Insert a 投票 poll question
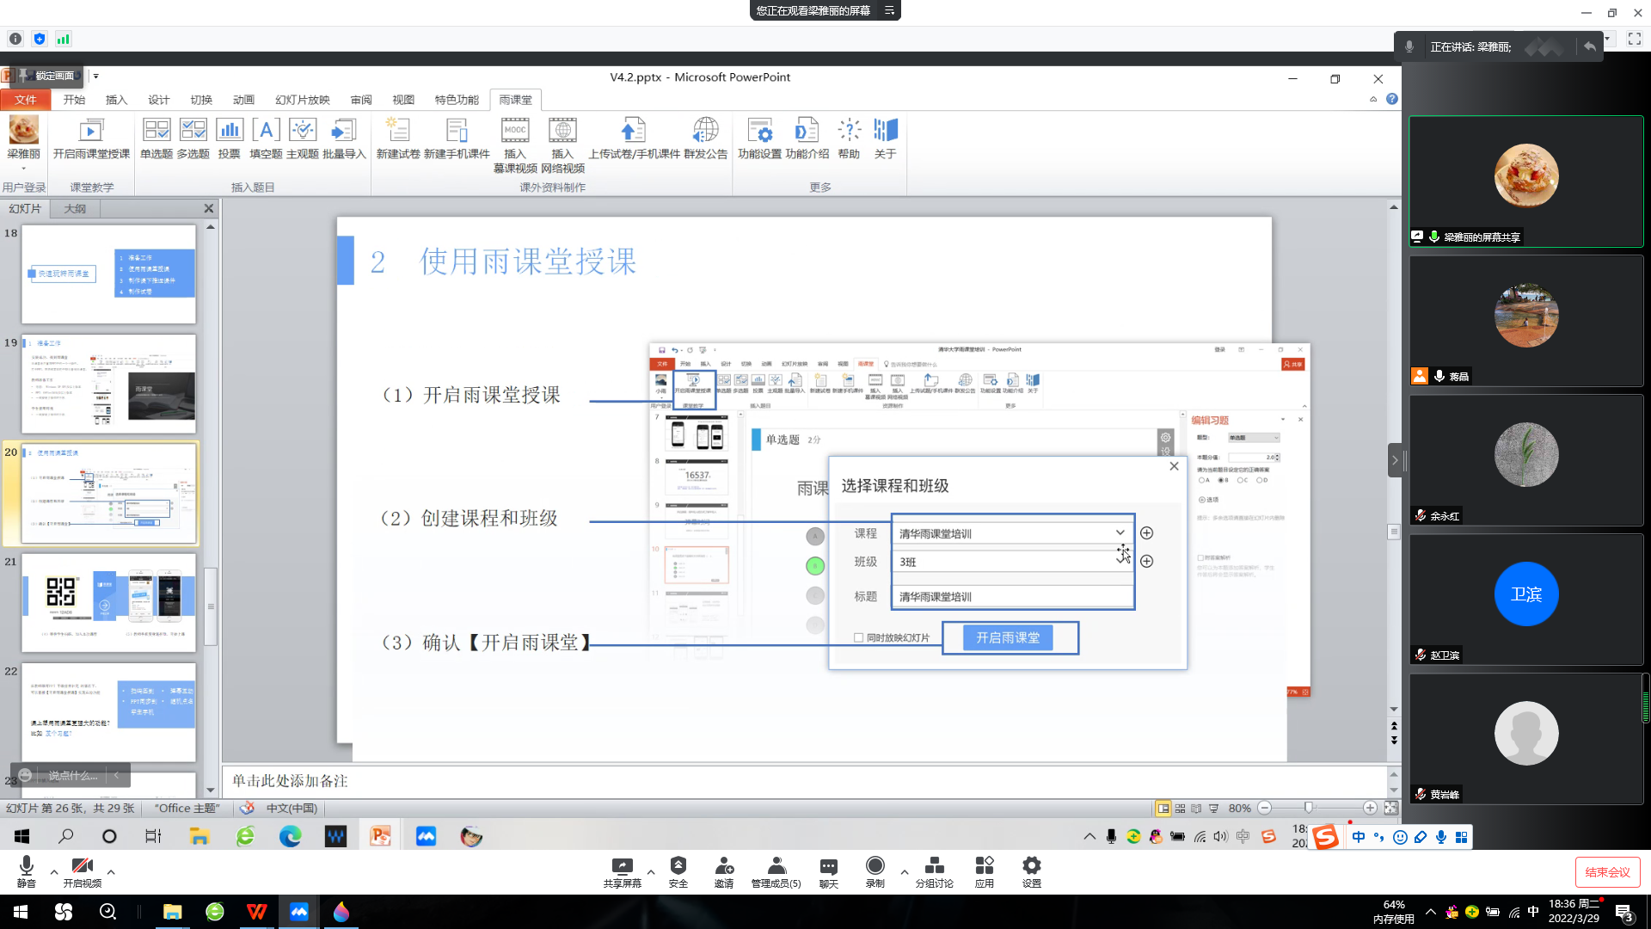Screen dimensions: 1651x929 click(x=230, y=138)
